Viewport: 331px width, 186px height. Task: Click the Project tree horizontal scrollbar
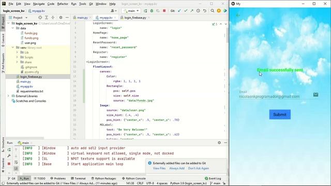pyautogui.click(x=25, y=138)
